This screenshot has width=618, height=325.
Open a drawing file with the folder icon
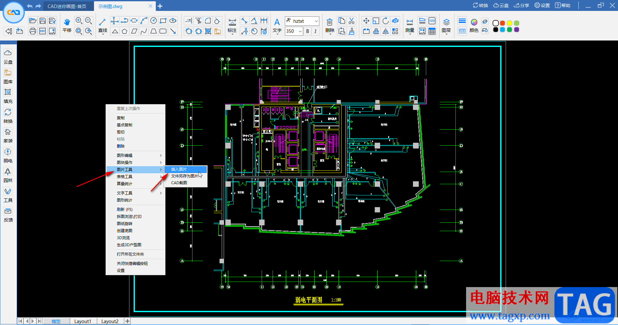[x=33, y=21]
